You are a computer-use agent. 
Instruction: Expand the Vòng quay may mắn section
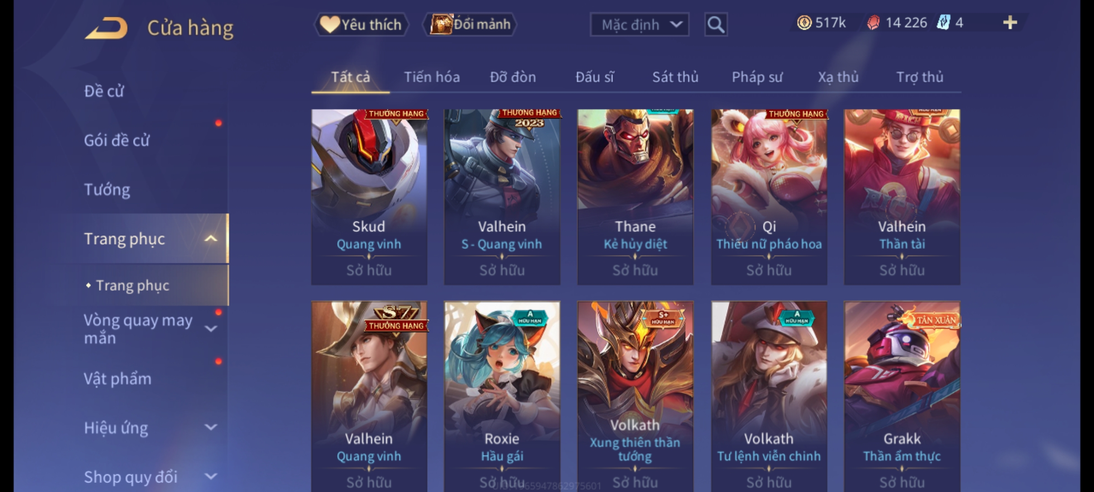[211, 329]
